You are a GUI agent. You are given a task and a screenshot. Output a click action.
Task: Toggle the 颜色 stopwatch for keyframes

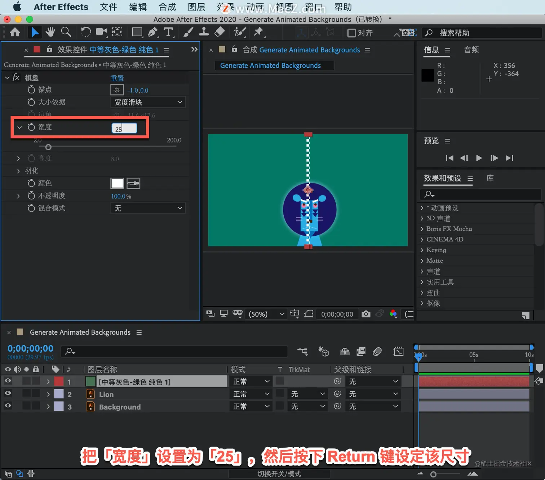31,183
